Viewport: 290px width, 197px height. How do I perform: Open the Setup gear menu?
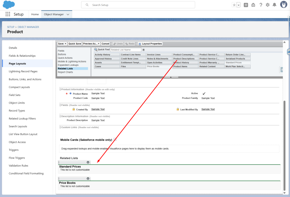268,5
